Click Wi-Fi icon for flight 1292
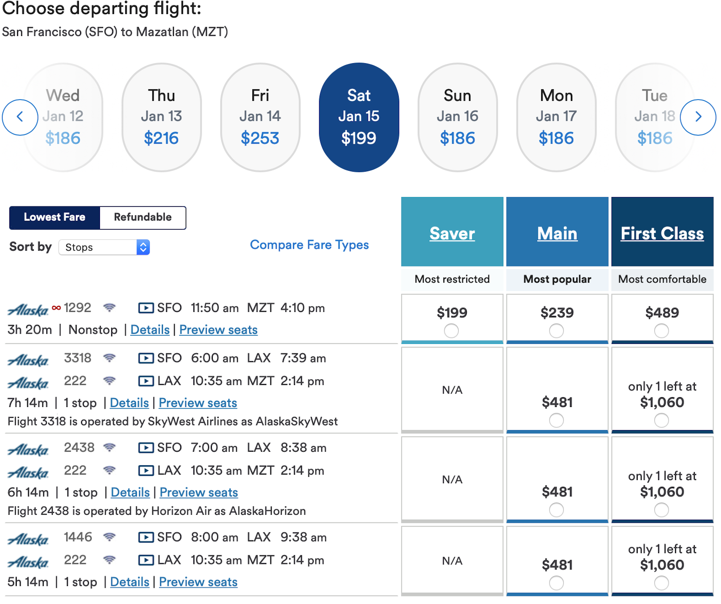The height and width of the screenshot is (604, 721). (110, 308)
